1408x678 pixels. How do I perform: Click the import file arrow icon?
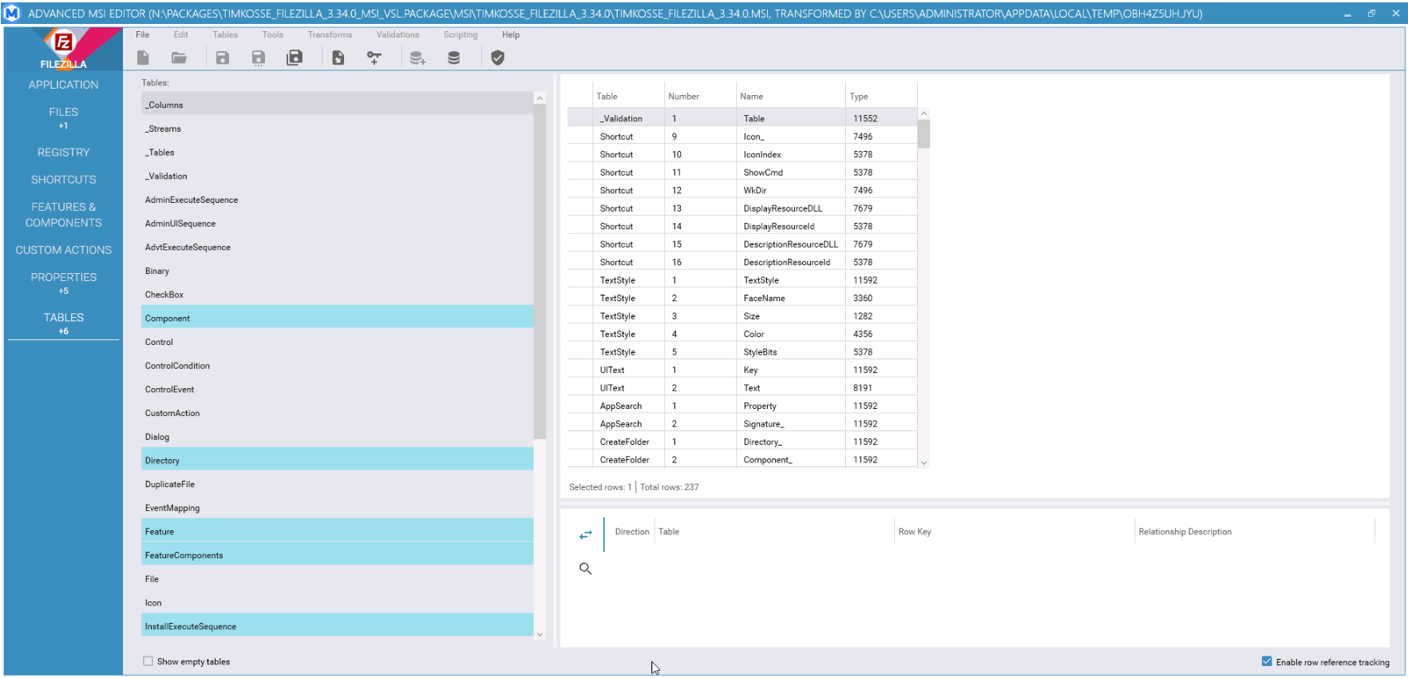[338, 57]
